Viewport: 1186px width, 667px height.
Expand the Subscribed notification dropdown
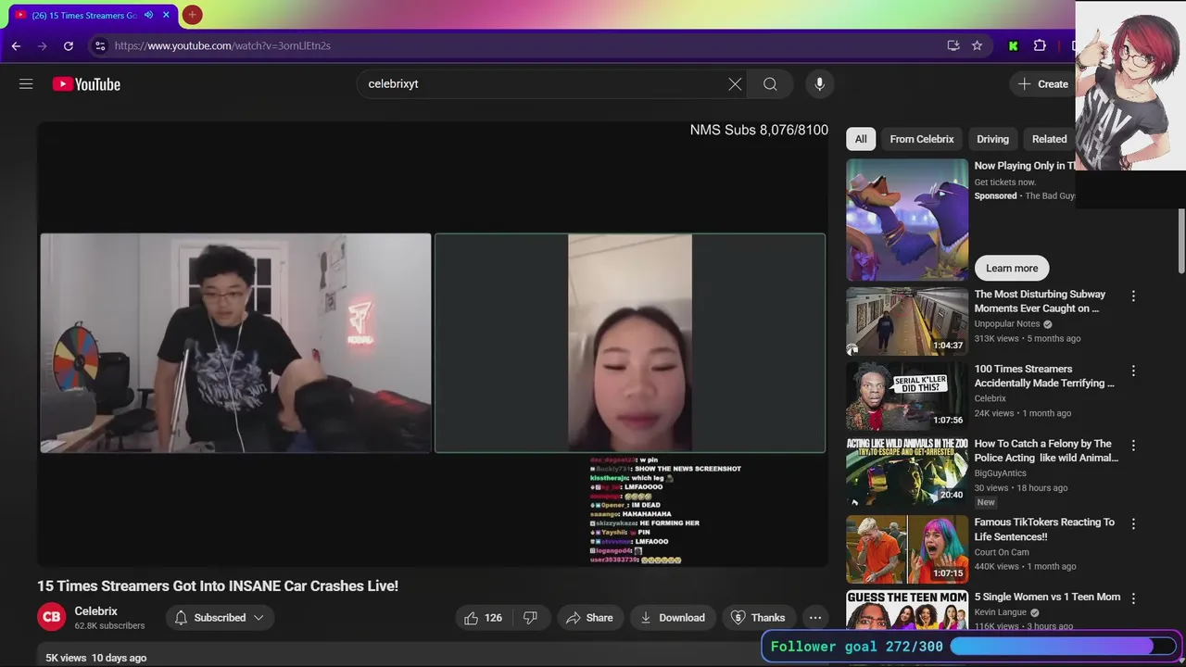(220, 618)
